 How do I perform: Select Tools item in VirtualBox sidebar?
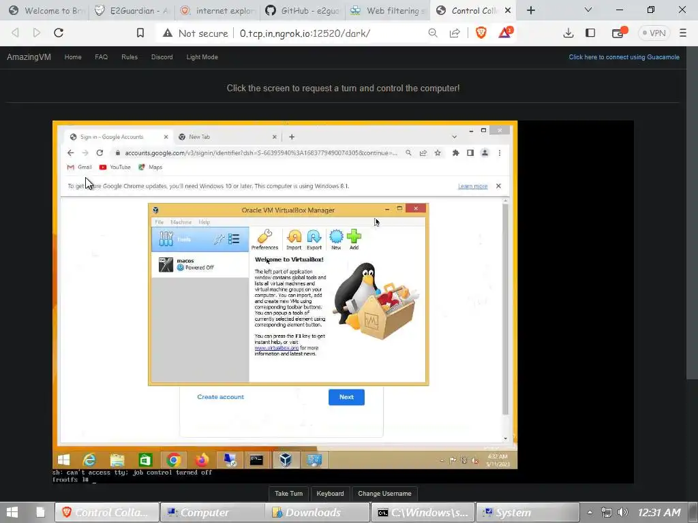[x=200, y=239]
